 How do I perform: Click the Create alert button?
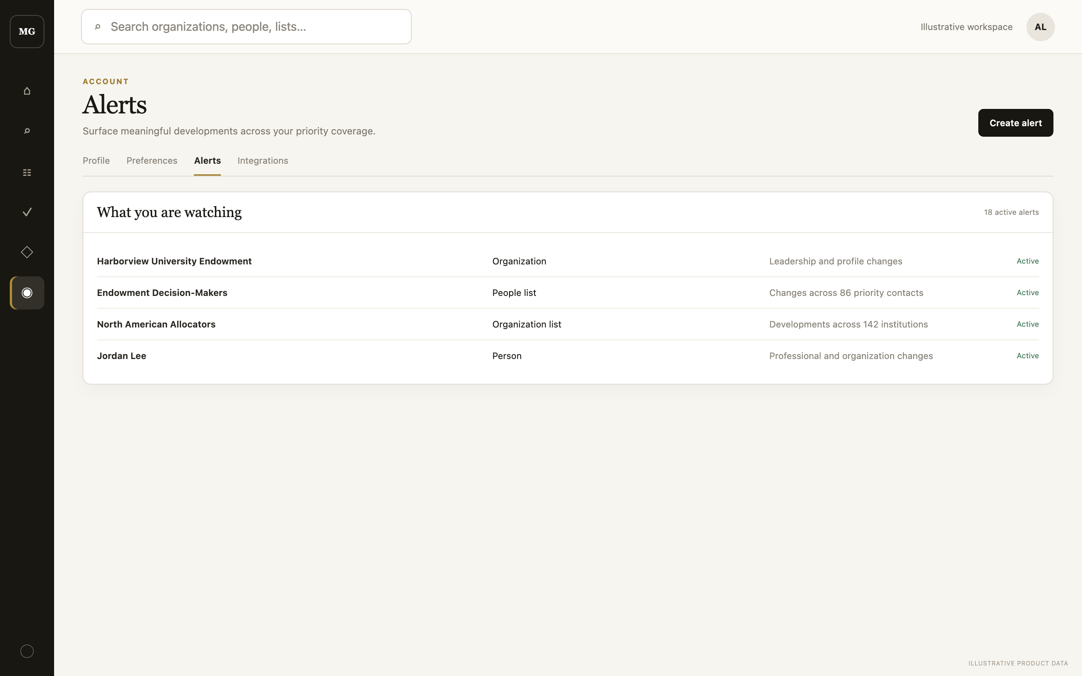1016,123
